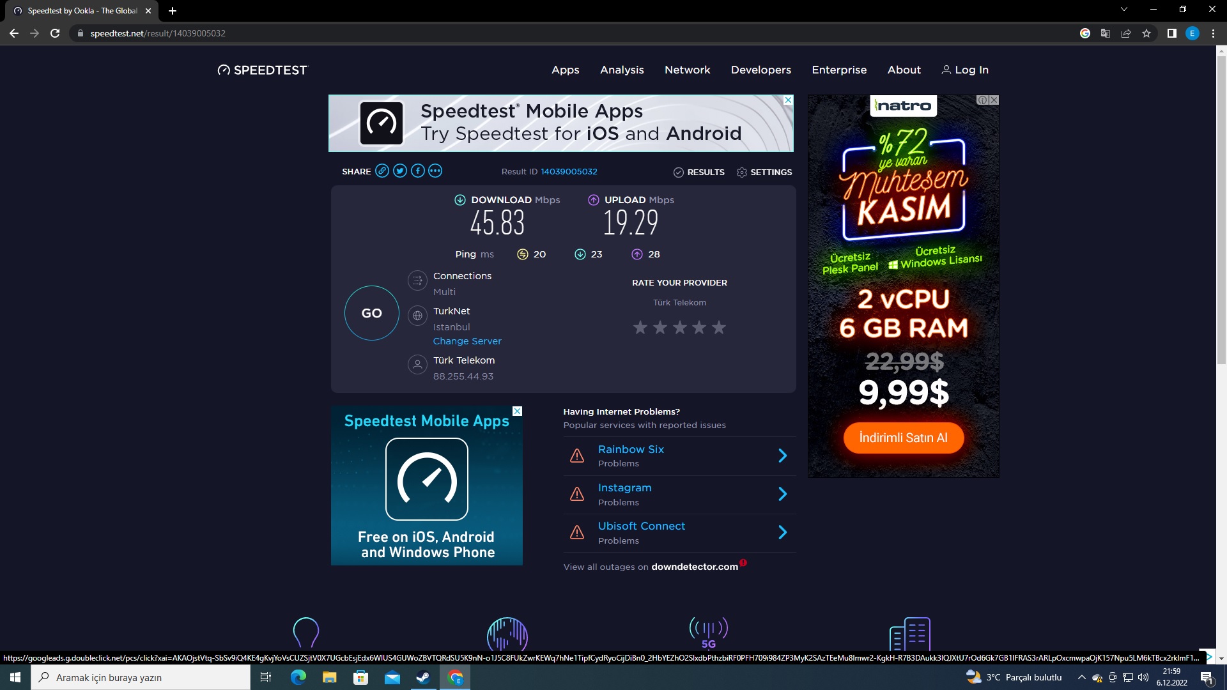Open the Rainbow Six outage link
This screenshot has width=1227, height=690.
point(631,449)
